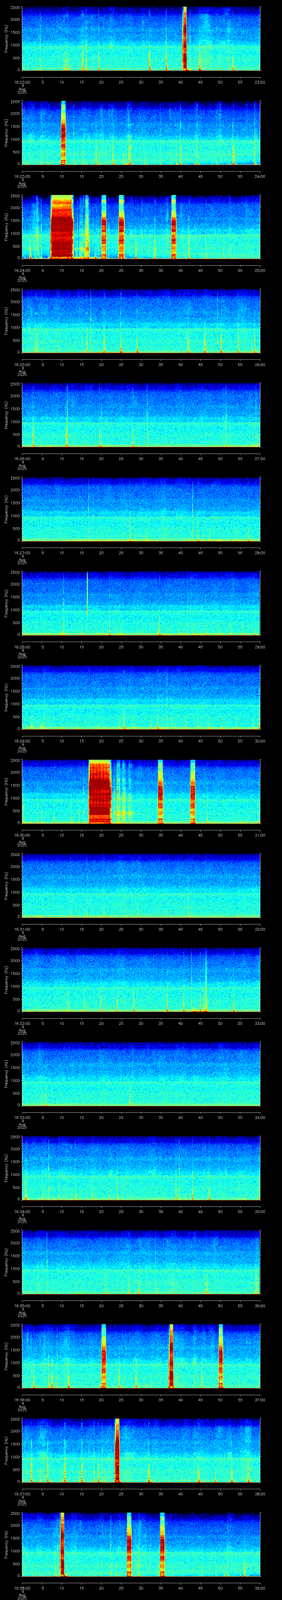The width and height of the screenshot is (282, 1600).
Task: Select the burst at 38 s in the 16:24 spectrogram
Action: (x=173, y=226)
